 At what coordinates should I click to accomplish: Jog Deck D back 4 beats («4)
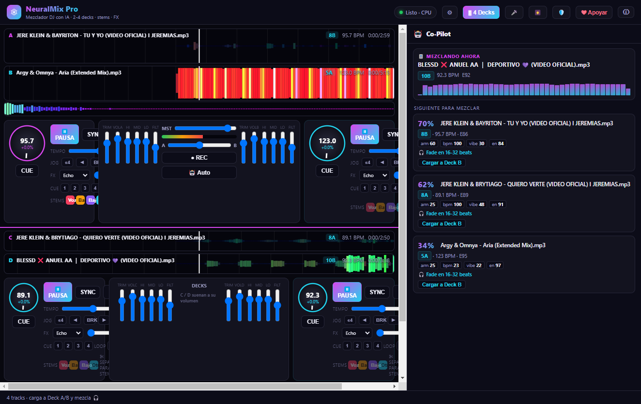[x=350, y=320]
